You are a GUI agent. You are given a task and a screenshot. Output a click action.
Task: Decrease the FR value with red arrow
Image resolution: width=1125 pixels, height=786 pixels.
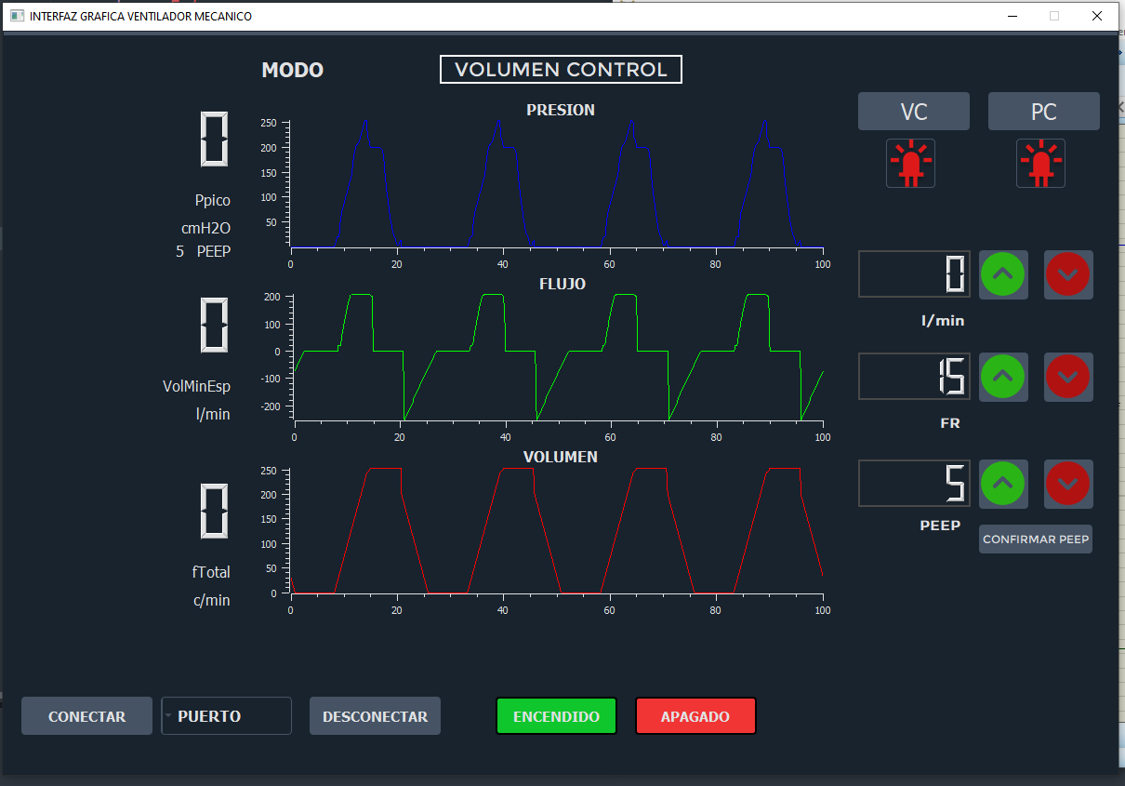click(1068, 377)
